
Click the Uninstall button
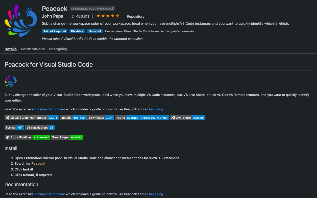[95, 31]
